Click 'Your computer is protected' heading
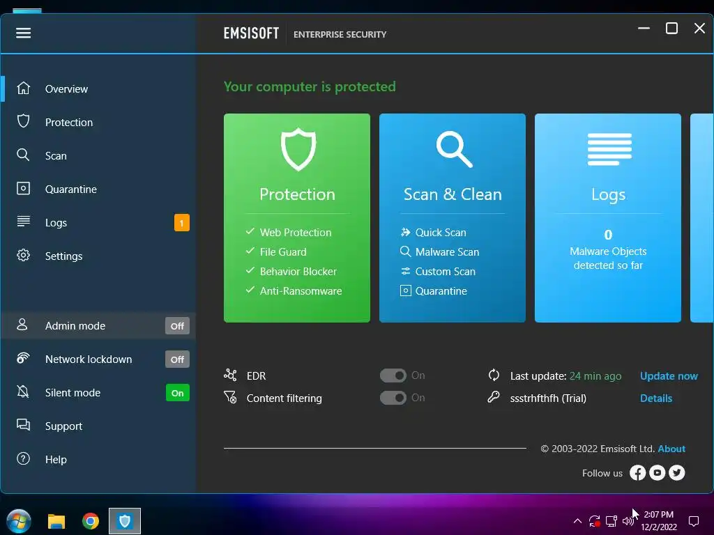Viewport: 714px width, 535px height. tap(310, 86)
